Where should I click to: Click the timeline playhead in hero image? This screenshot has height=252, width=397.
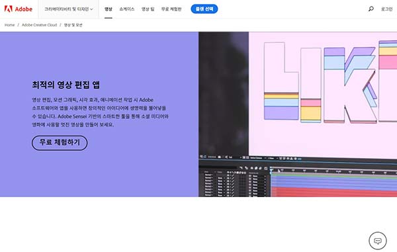[271, 171]
